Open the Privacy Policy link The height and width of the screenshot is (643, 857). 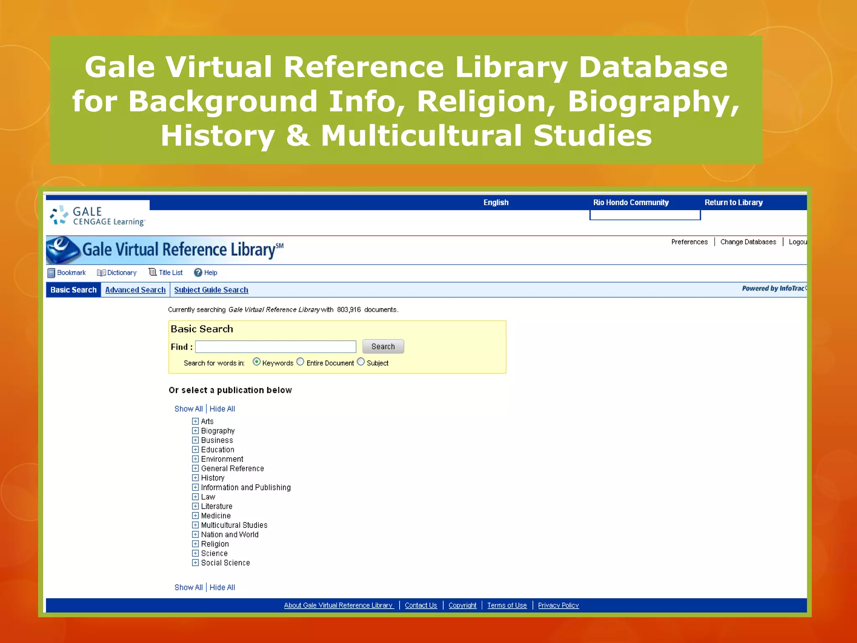tap(558, 605)
